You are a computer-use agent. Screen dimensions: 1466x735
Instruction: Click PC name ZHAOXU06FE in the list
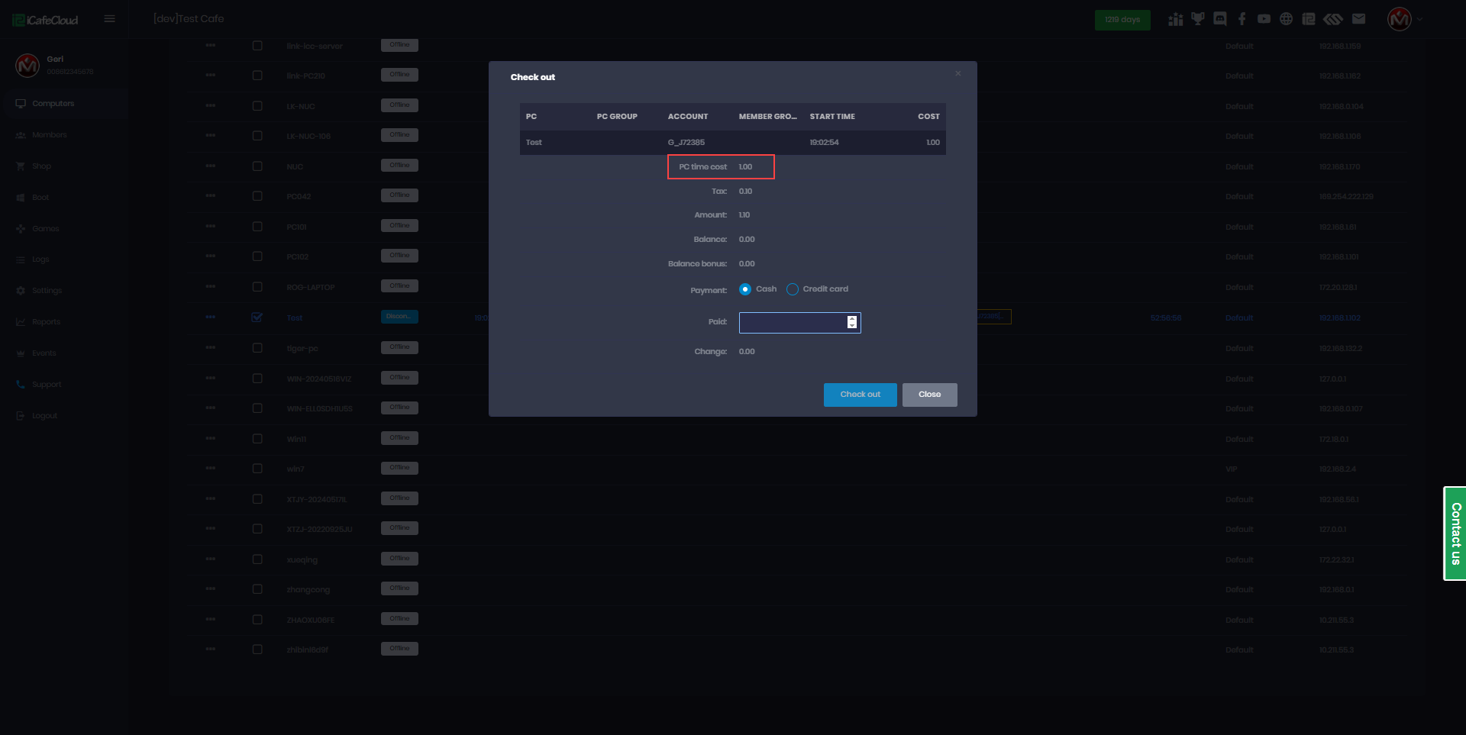point(311,621)
